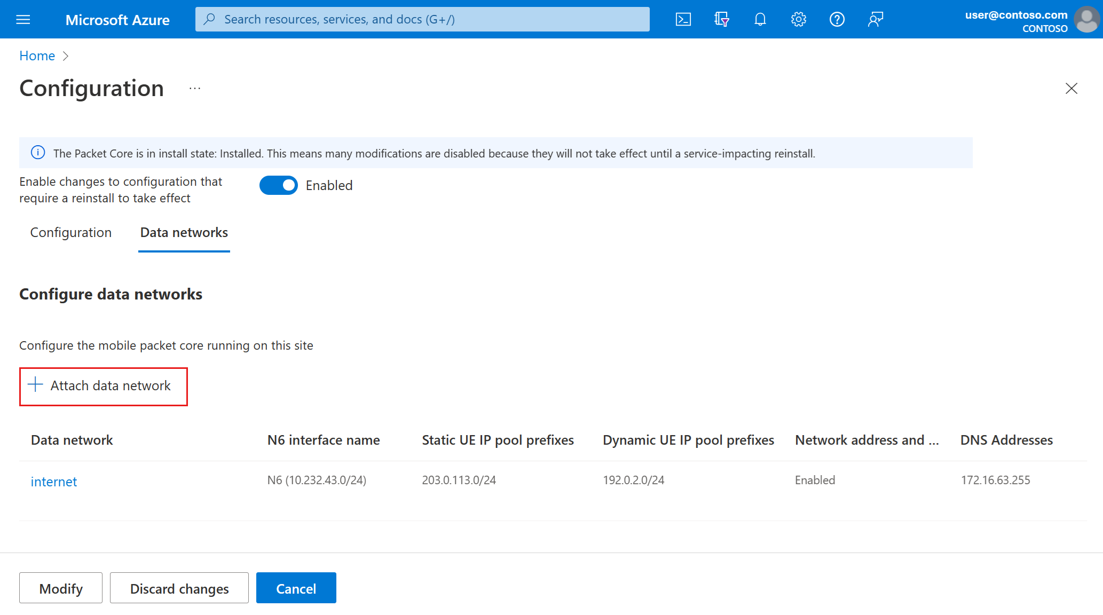1103x615 pixels.
Task: Click the Modify button
Action: click(x=60, y=588)
